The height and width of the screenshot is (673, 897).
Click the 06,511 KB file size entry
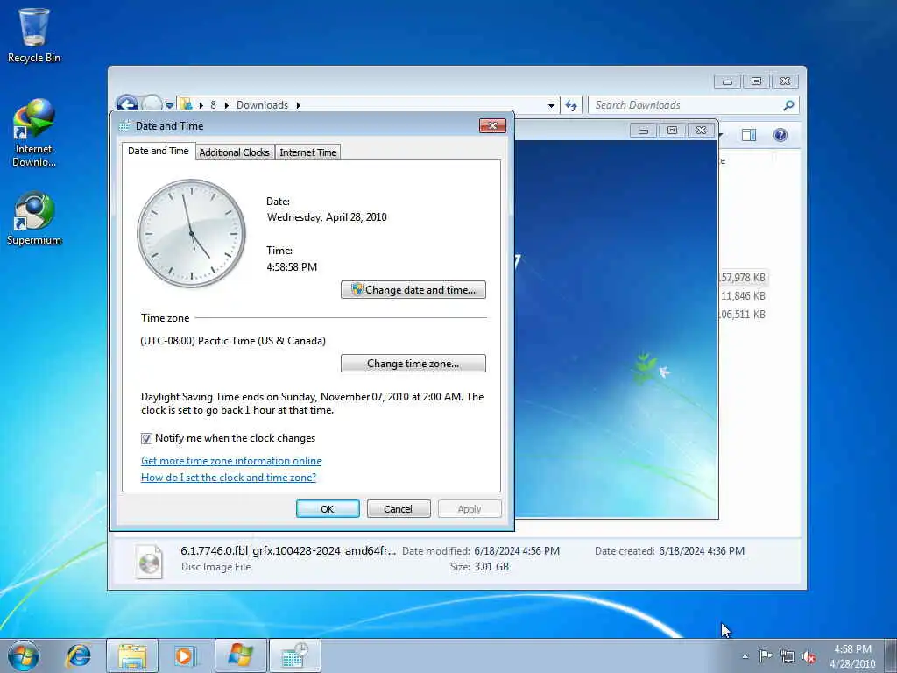pyautogui.click(x=743, y=315)
